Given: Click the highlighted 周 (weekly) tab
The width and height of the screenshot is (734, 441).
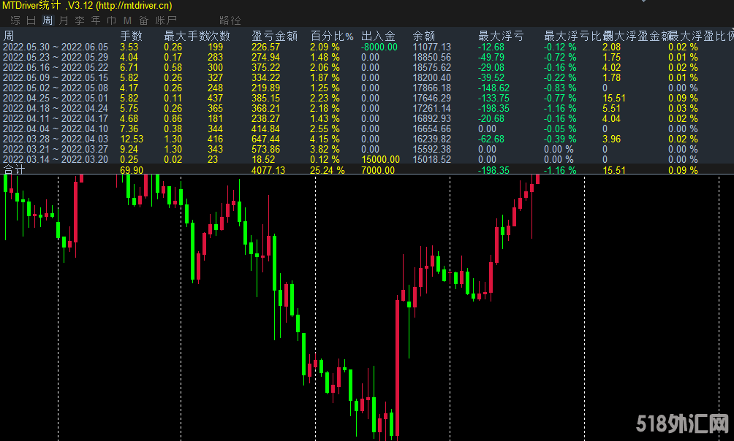Looking at the screenshot, I should point(48,20).
